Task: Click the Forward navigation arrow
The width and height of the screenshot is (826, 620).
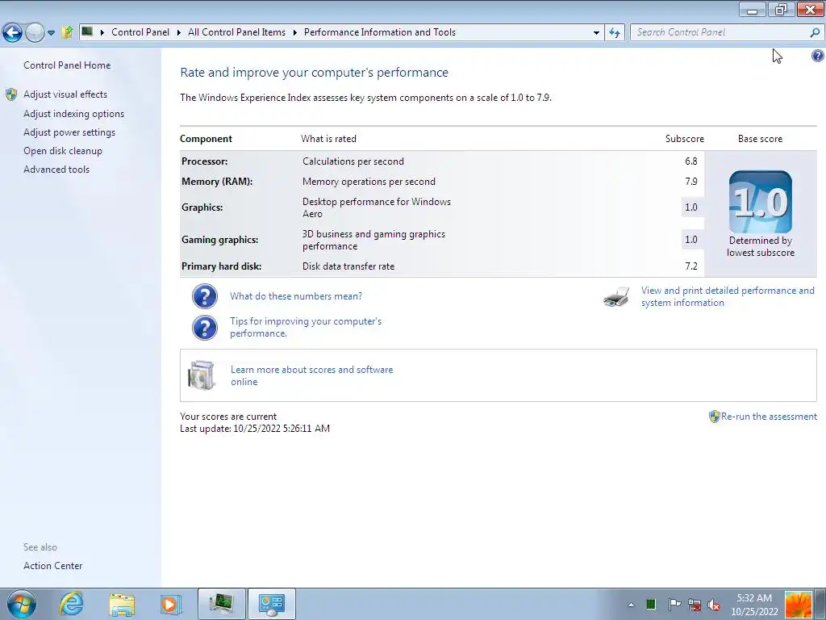Action: click(35, 32)
